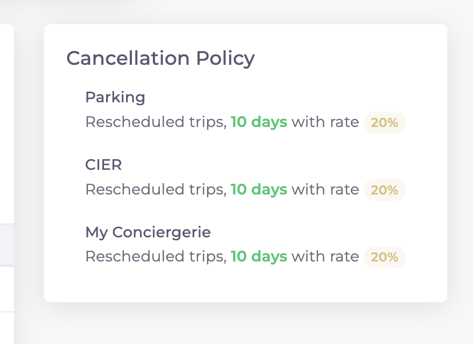The width and height of the screenshot is (473, 344).
Task: Click 'Rescheduled trips,' text under CIER
Action: click(x=156, y=190)
